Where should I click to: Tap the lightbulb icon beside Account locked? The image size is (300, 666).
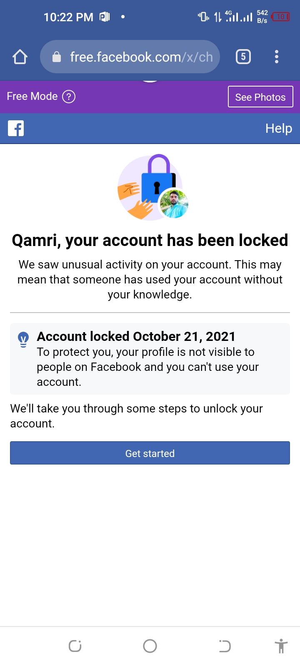[x=24, y=339]
